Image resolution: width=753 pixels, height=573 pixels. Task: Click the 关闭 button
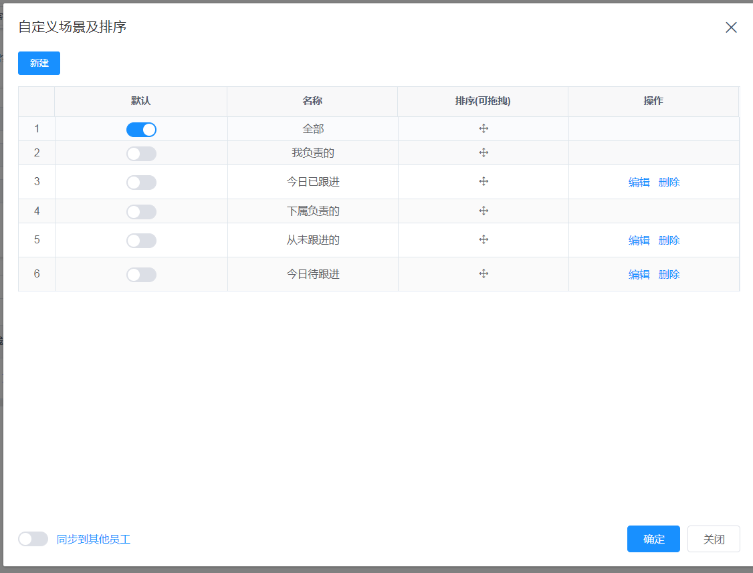[714, 539]
